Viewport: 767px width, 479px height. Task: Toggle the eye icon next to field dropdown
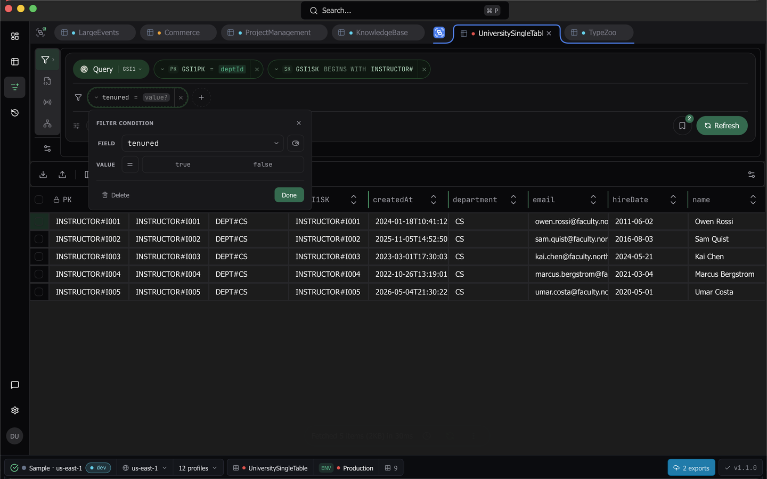pyautogui.click(x=296, y=143)
